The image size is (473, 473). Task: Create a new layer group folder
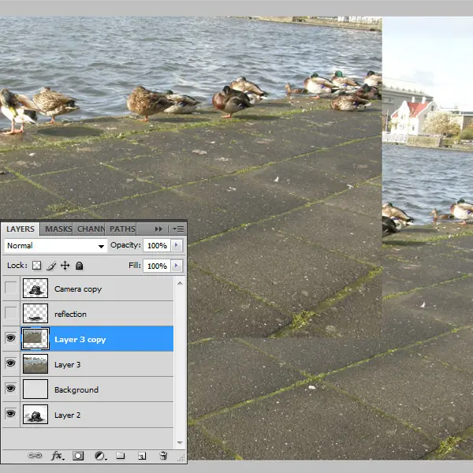(x=121, y=455)
